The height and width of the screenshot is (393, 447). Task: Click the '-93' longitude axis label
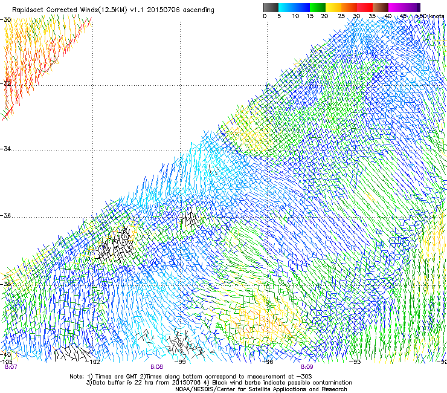pyautogui.click(x=355, y=362)
